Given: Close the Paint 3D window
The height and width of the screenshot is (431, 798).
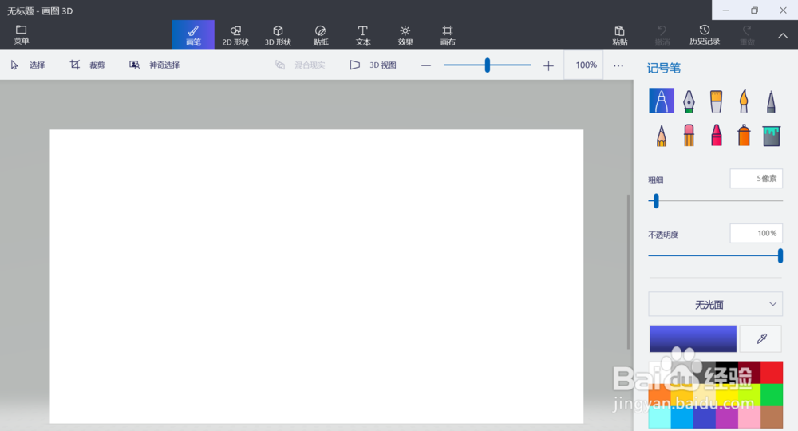Looking at the screenshot, I should click(784, 10).
